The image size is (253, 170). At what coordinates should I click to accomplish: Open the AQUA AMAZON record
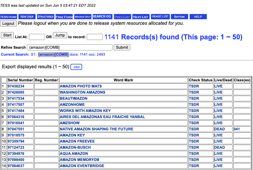pos(74,153)
